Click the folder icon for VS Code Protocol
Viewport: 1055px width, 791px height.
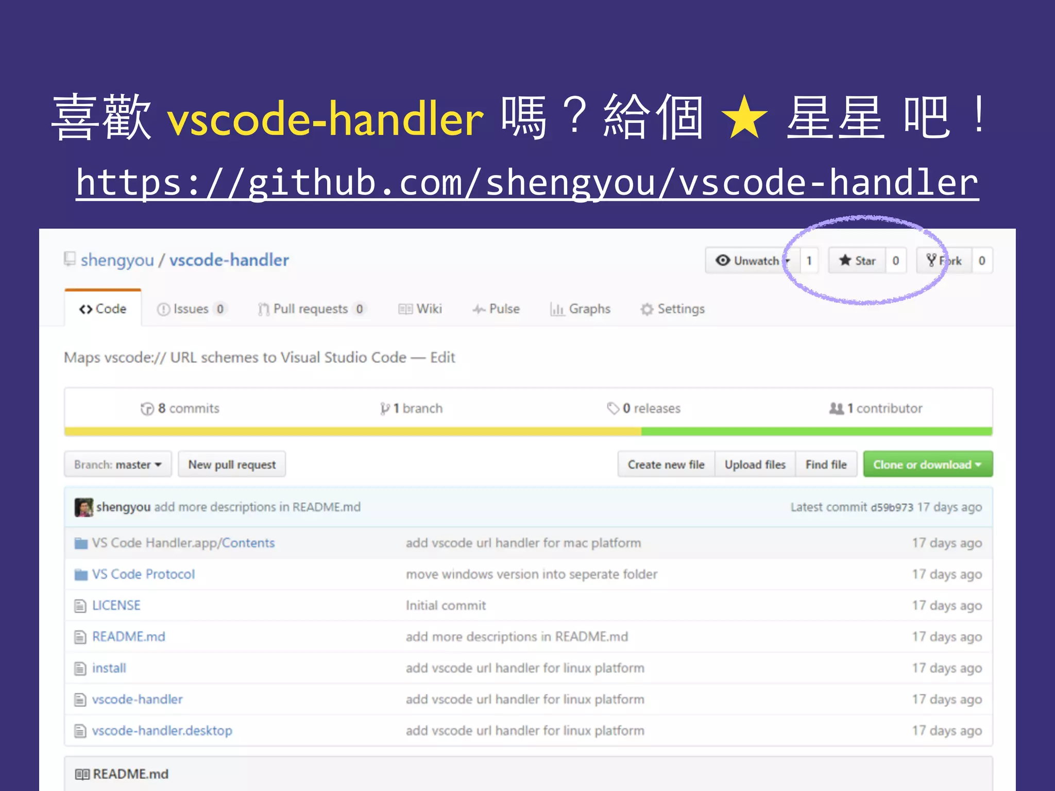[x=81, y=574]
